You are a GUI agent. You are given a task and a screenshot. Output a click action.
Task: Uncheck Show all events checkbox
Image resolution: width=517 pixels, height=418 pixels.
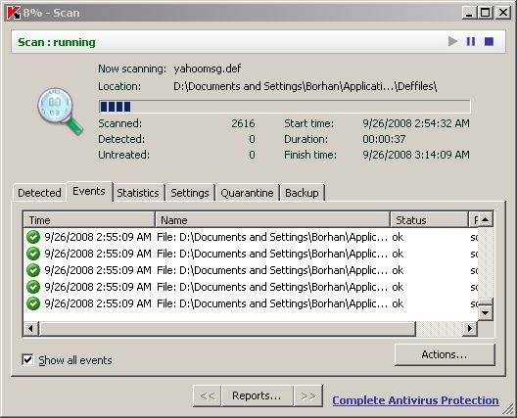27,359
